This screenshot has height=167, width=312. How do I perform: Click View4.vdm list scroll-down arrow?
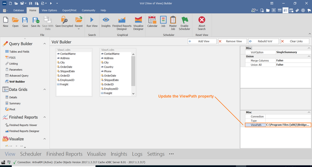tap(133, 93)
